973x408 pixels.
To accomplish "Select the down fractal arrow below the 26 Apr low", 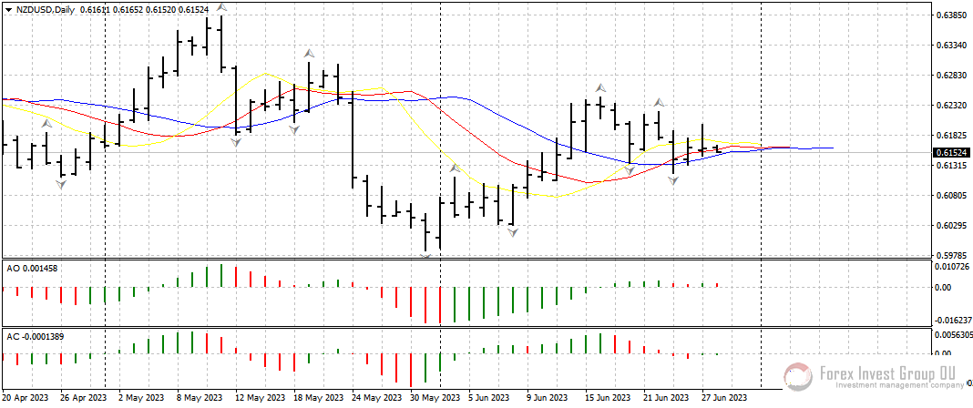I will (61, 185).
